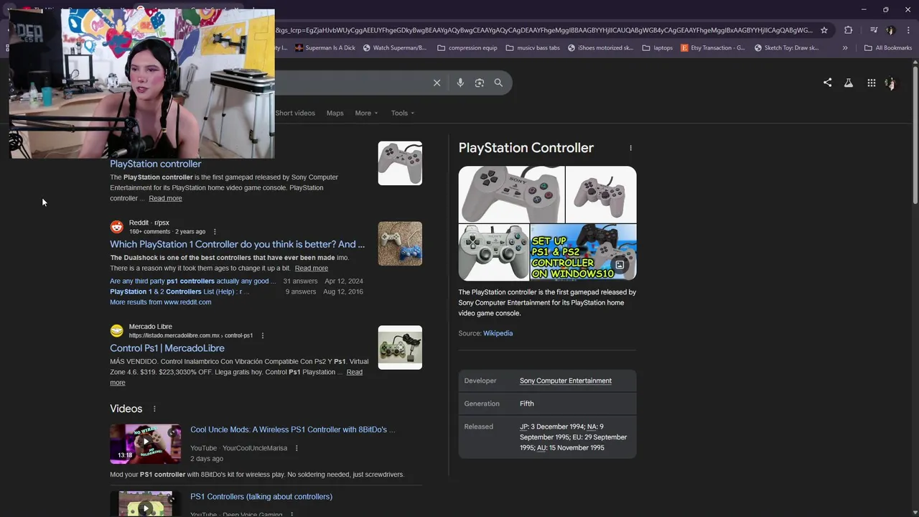919x517 pixels.
Task: Click Read more under PlayStation controller snippet
Action: coord(165,198)
